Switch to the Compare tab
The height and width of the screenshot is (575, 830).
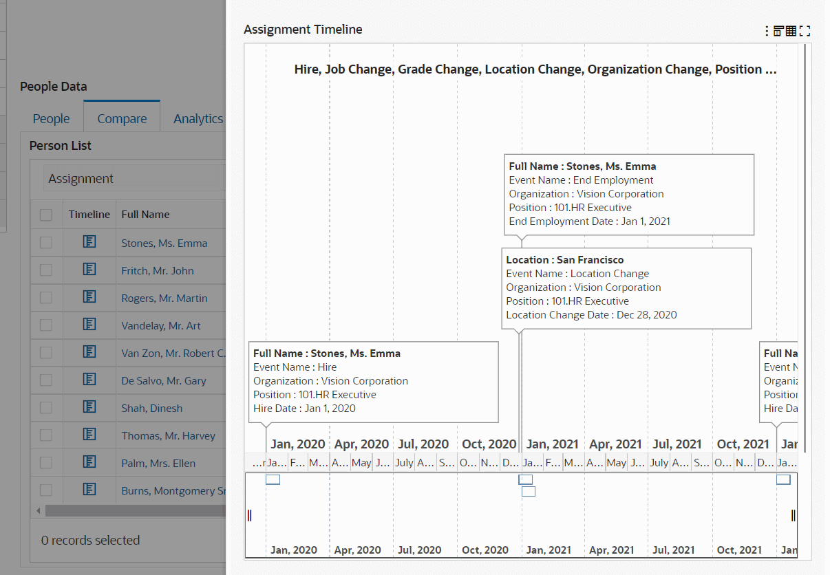(x=122, y=116)
